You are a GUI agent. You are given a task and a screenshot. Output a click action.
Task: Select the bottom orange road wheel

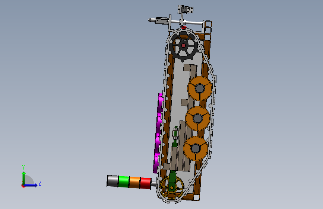[196, 148]
